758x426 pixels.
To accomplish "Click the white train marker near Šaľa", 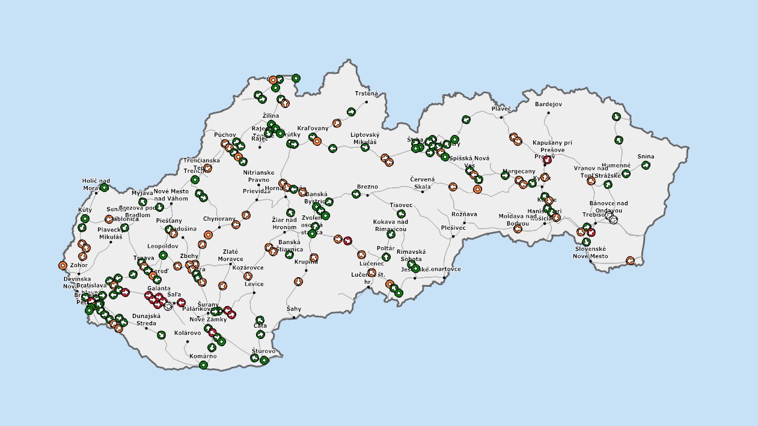I will 168,306.
